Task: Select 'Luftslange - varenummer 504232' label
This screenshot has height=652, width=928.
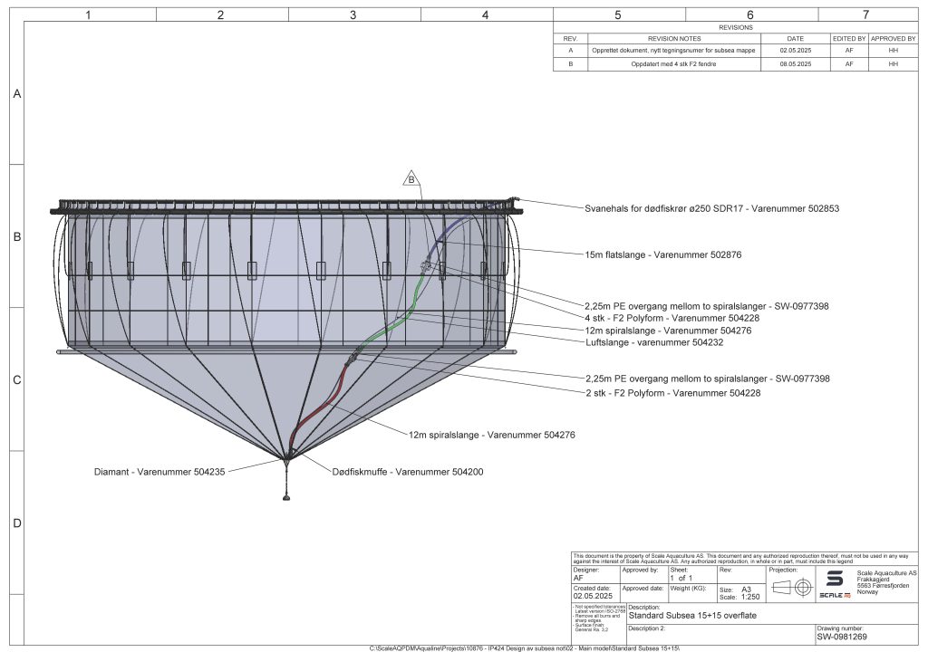Action: click(654, 342)
